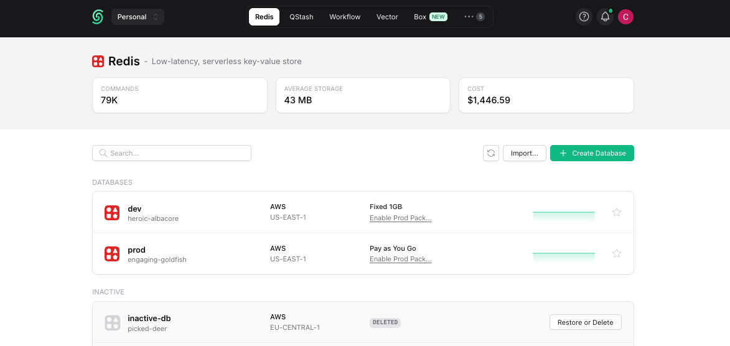
Task: Open the user avatar C menu
Action: pyautogui.click(x=625, y=17)
